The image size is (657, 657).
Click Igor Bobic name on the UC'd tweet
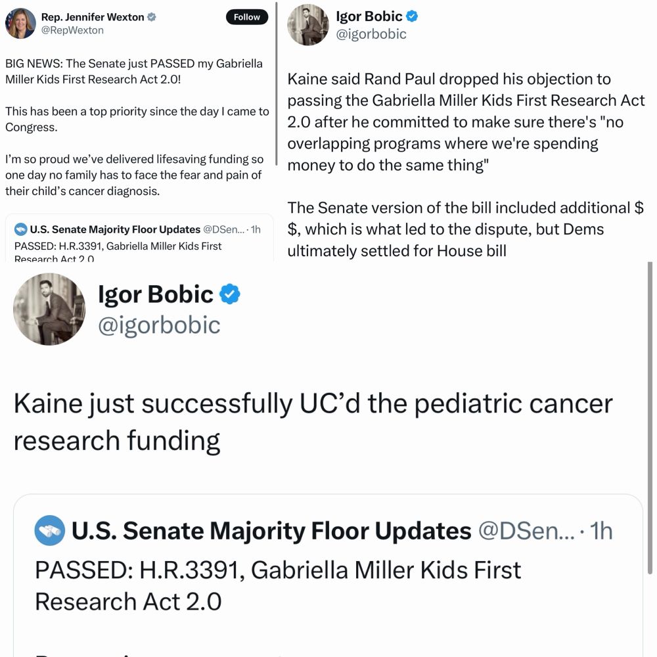pyautogui.click(x=156, y=295)
